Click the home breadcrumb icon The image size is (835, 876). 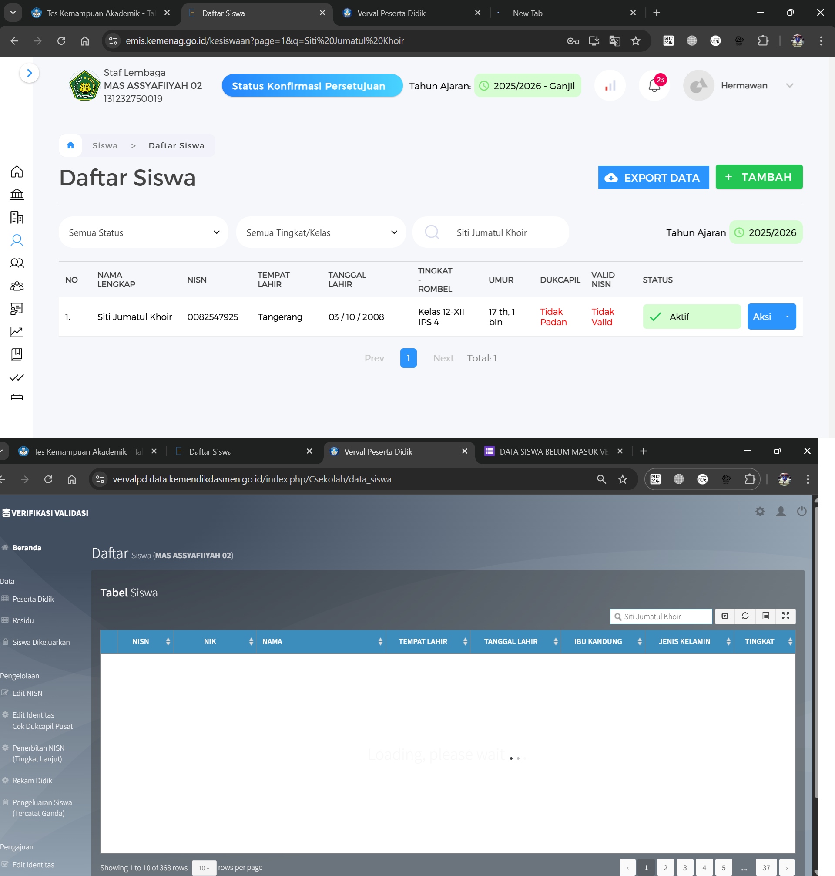pos(70,145)
